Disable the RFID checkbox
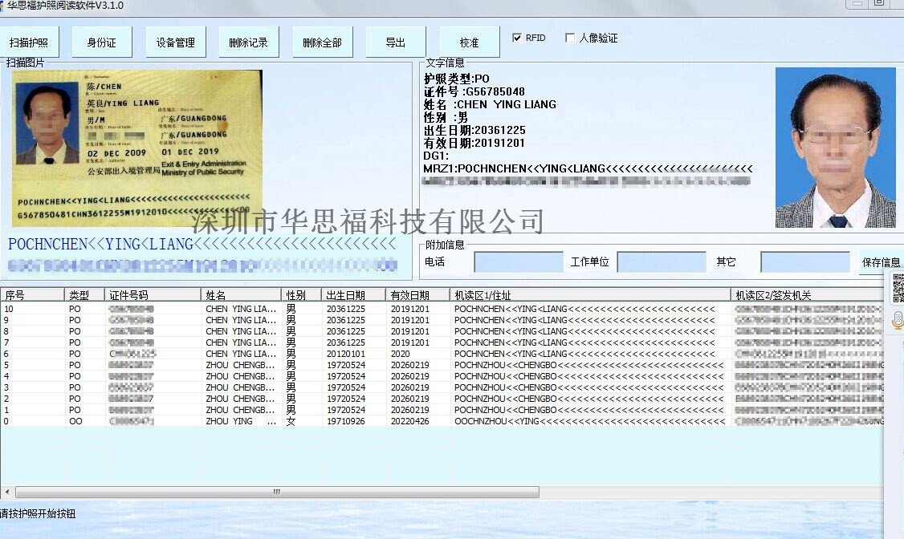 (x=516, y=38)
